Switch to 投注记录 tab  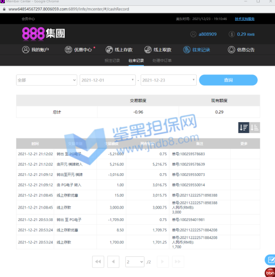click(x=112, y=61)
